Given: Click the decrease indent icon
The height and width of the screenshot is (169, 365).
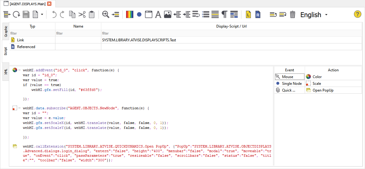Looking at the screenshot, I should 177,15.
